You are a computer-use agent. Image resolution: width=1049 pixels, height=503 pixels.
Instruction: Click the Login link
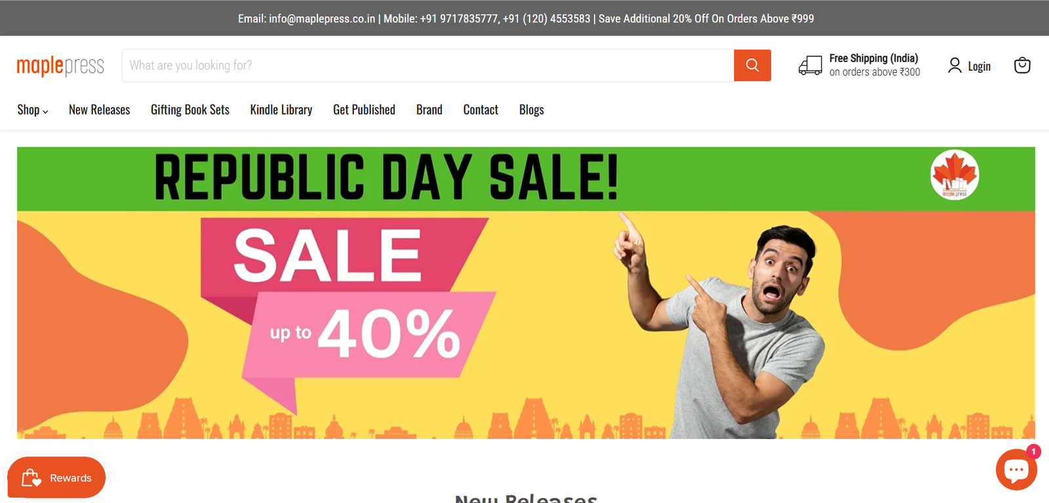click(980, 66)
